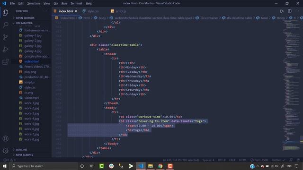Open font-awesome file in the explorer
Image resolution: width=303 pixels, height=170 pixels.
pos(37,30)
